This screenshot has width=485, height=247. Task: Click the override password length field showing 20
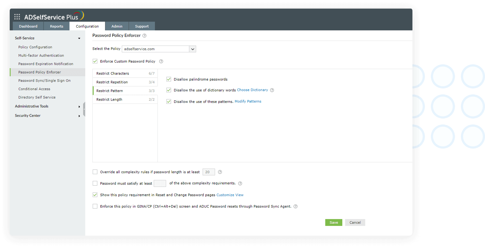(x=209, y=172)
